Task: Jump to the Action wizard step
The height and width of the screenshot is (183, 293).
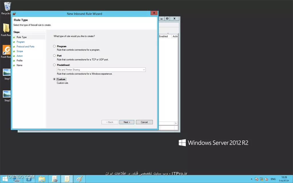Action: coord(20,56)
